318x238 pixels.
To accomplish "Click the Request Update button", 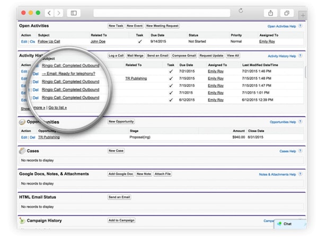I will [x=211, y=56].
